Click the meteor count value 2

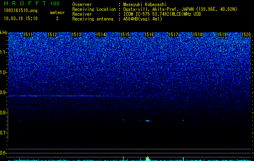(x=57, y=19)
